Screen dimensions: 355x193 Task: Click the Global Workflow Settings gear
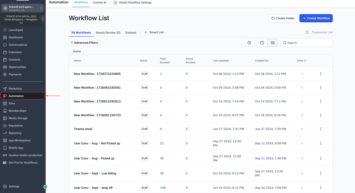(x=115, y=3)
